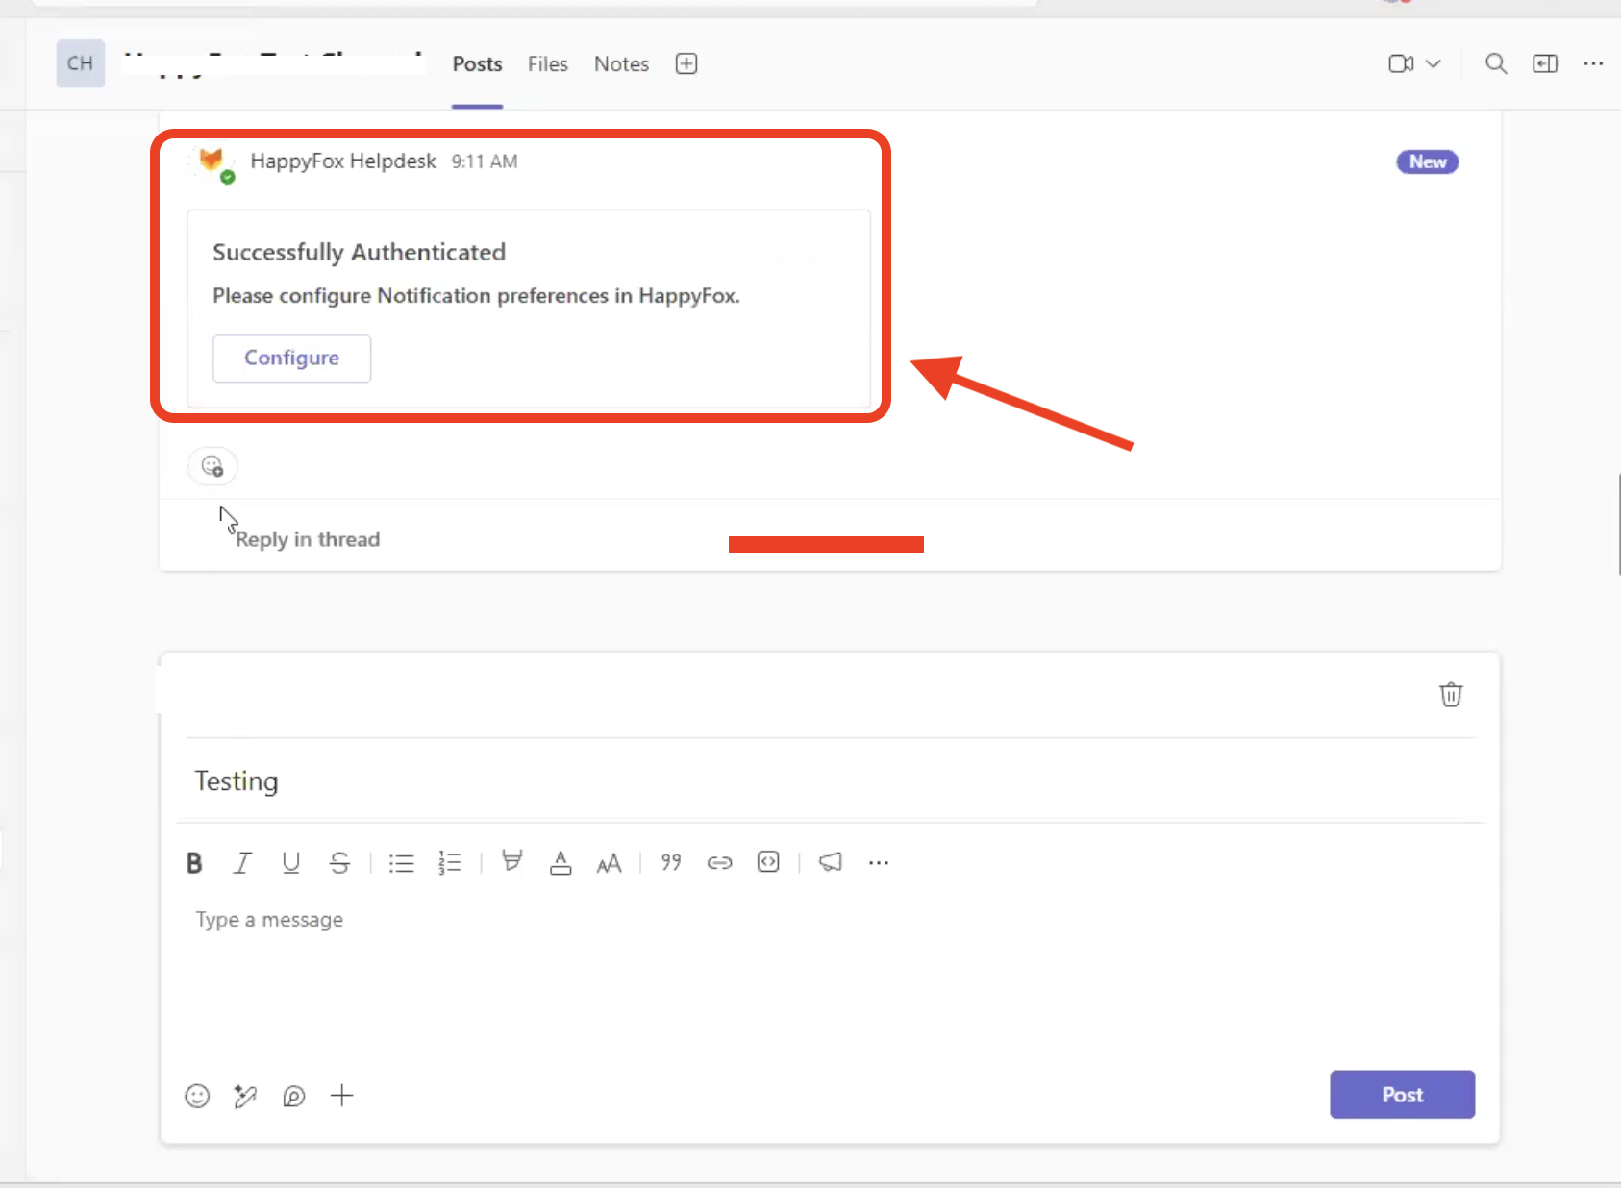Viewport: 1621px width, 1188px height.
Task: Add a reaction to the HappyFox message
Action: coord(212,466)
